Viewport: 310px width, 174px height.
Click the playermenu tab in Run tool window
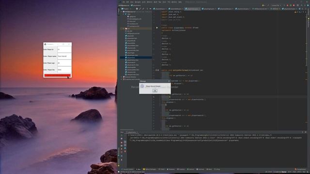pyautogui.click(x=132, y=132)
